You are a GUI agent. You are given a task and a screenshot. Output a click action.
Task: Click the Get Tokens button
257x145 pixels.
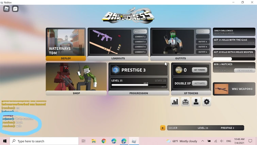[x=199, y=70]
